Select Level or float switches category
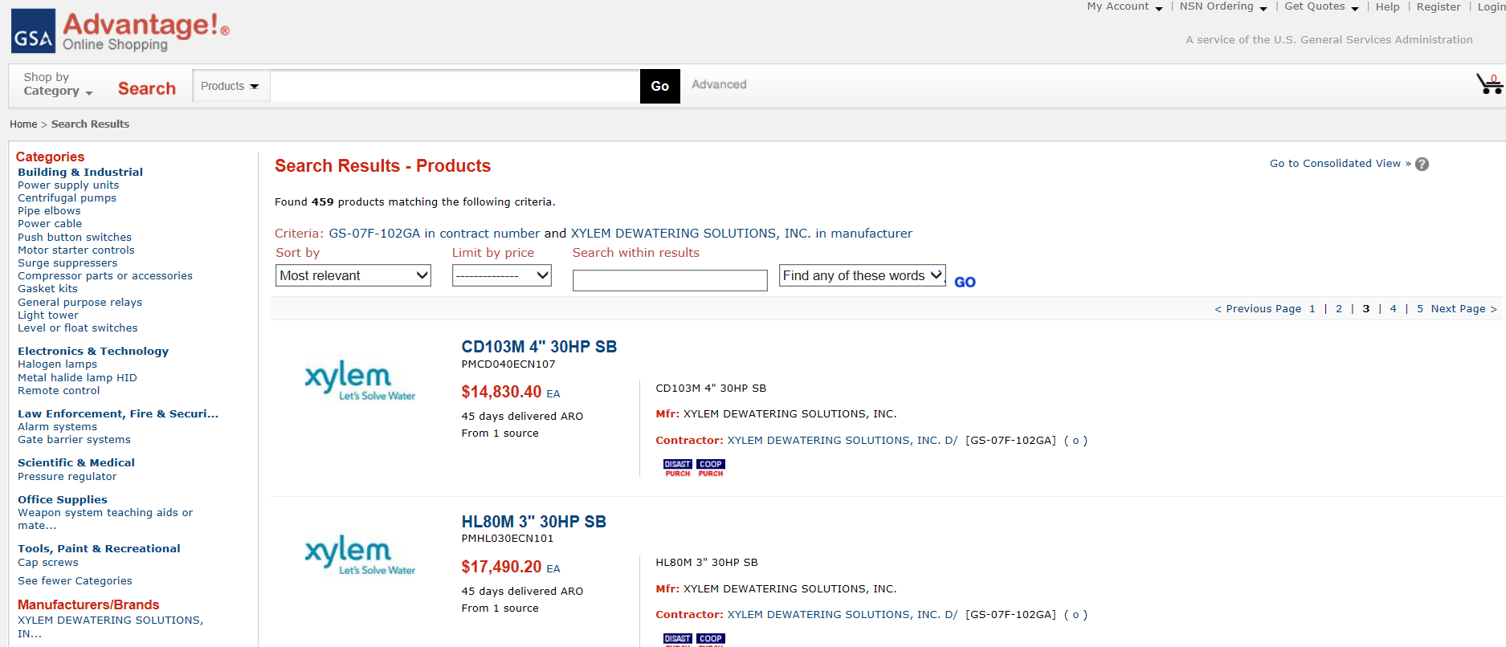This screenshot has height=647, width=1506. [78, 328]
